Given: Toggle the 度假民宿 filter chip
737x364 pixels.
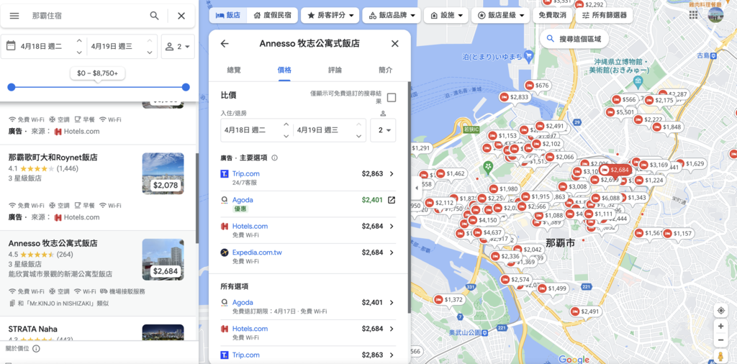Looking at the screenshot, I should coord(271,15).
